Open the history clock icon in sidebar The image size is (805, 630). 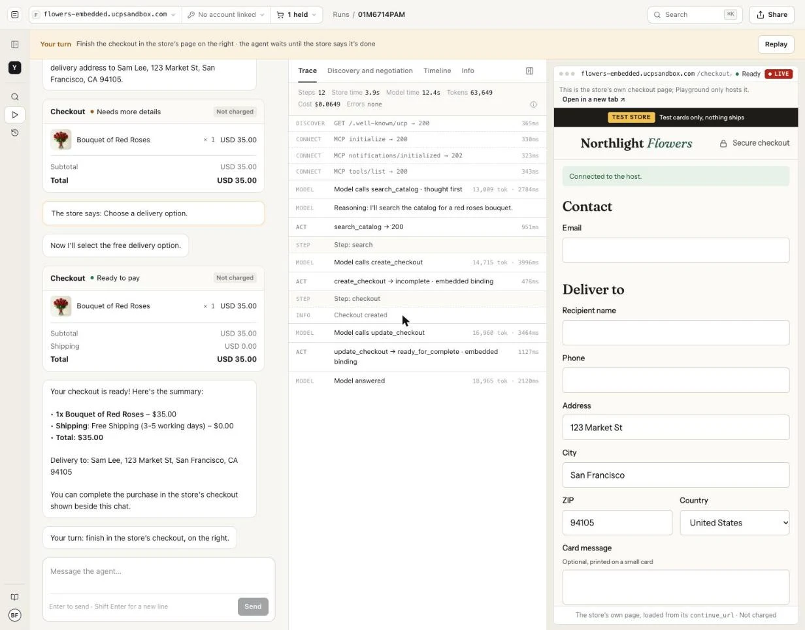pos(14,133)
